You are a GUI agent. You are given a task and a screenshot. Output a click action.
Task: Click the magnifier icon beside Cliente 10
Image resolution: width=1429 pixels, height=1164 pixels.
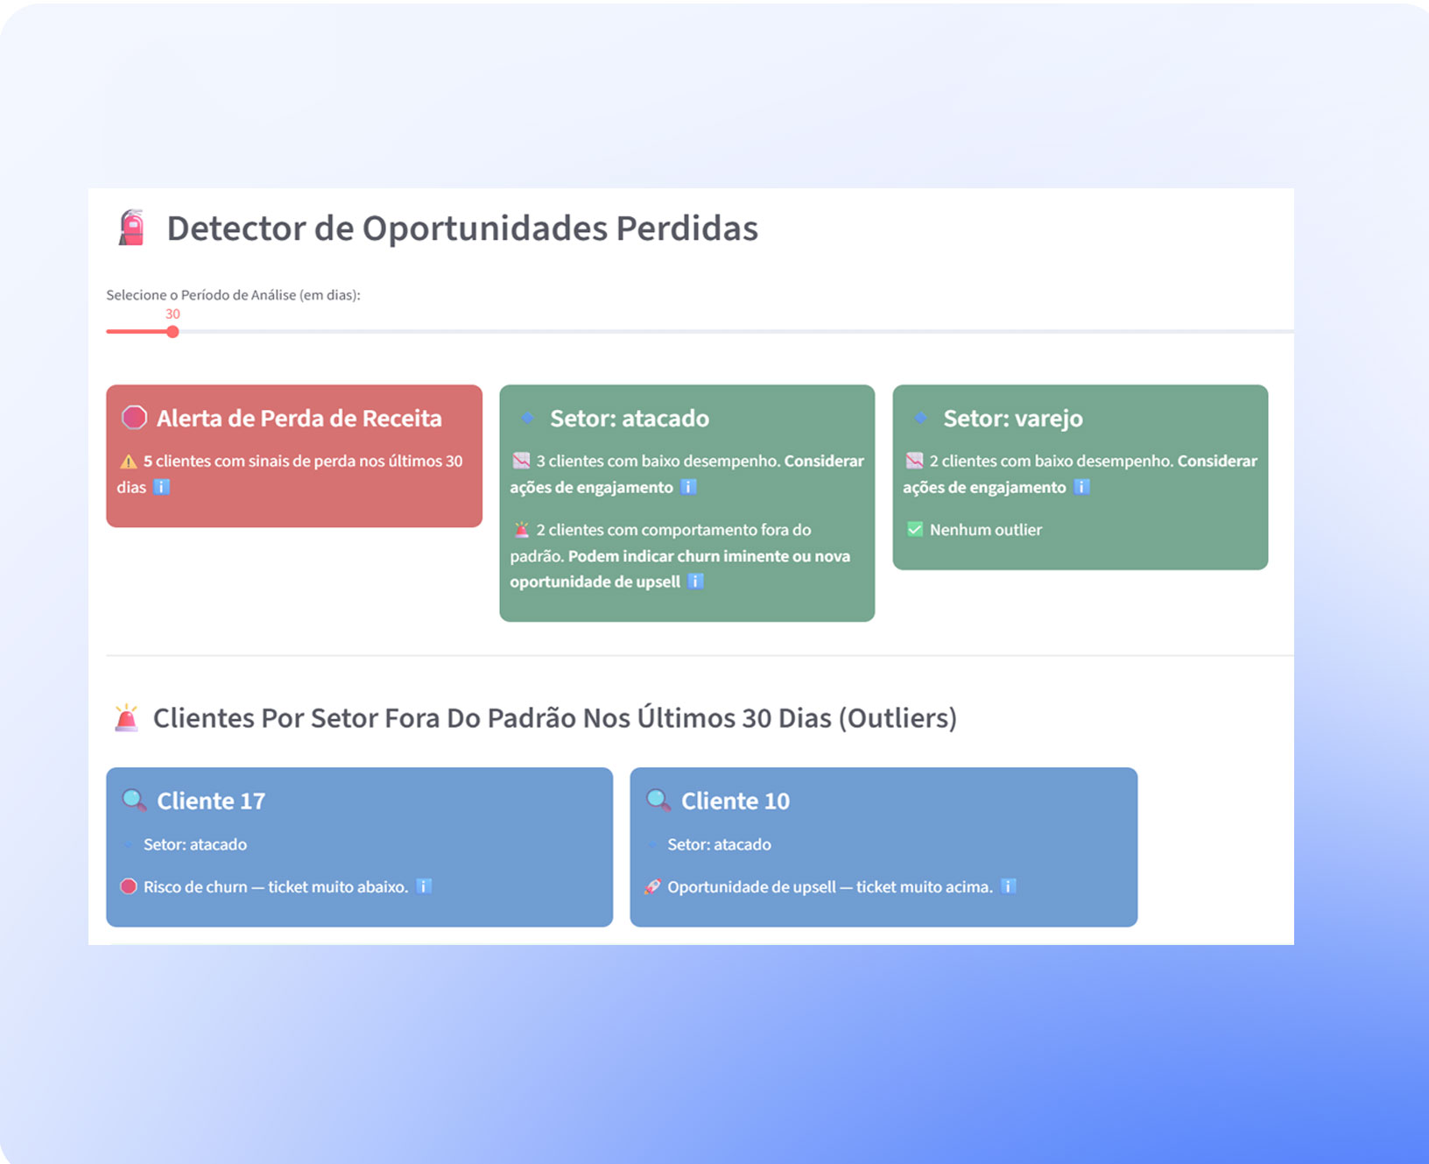(x=658, y=800)
